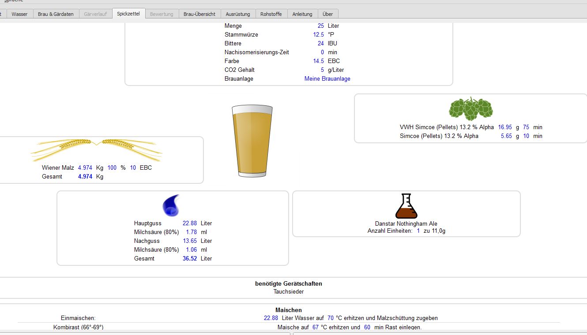This screenshot has height=335, width=587.
Task: Click the golden wheat ears icon
Action: pos(96,149)
